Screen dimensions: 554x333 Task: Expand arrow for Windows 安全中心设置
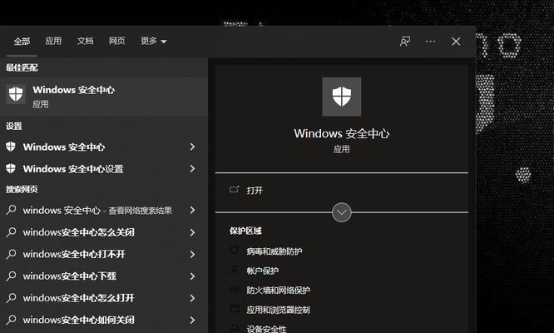192,169
